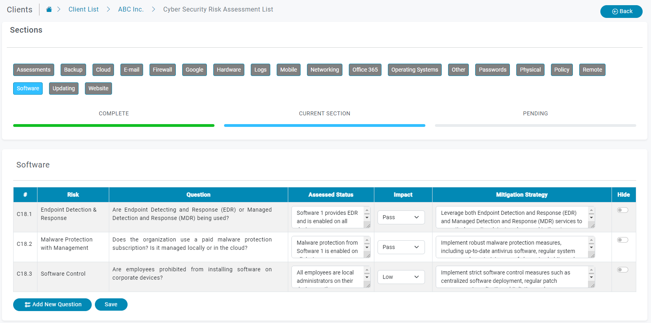This screenshot has width=651, height=323.
Task: Click the blue Current Section progress bar
Action: 325,125
